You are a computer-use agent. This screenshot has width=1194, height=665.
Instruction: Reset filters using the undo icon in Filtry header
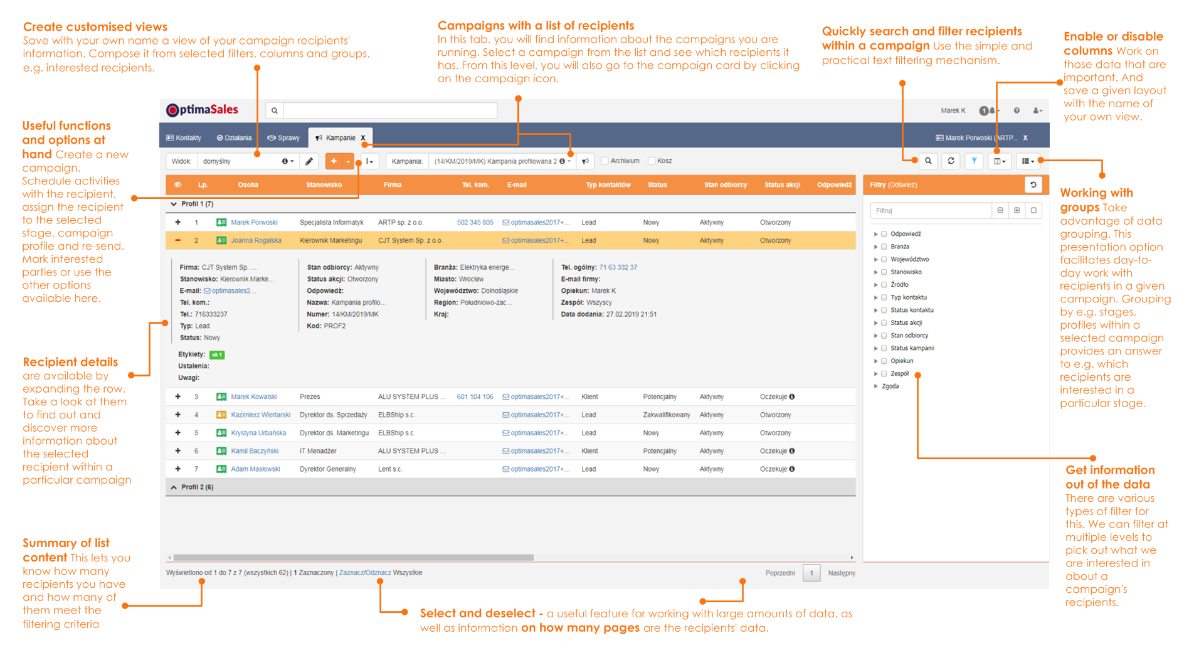click(1035, 184)
